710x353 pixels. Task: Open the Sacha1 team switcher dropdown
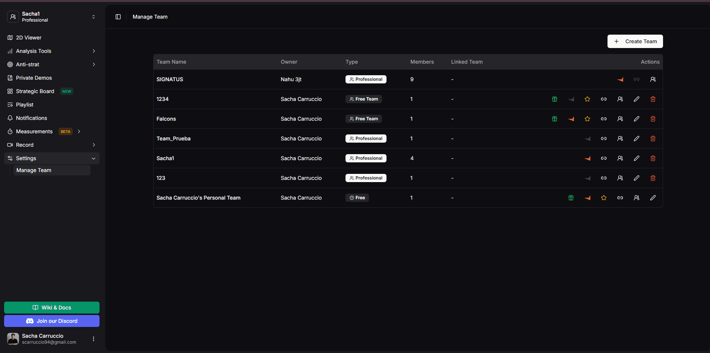tap(52, 17)
